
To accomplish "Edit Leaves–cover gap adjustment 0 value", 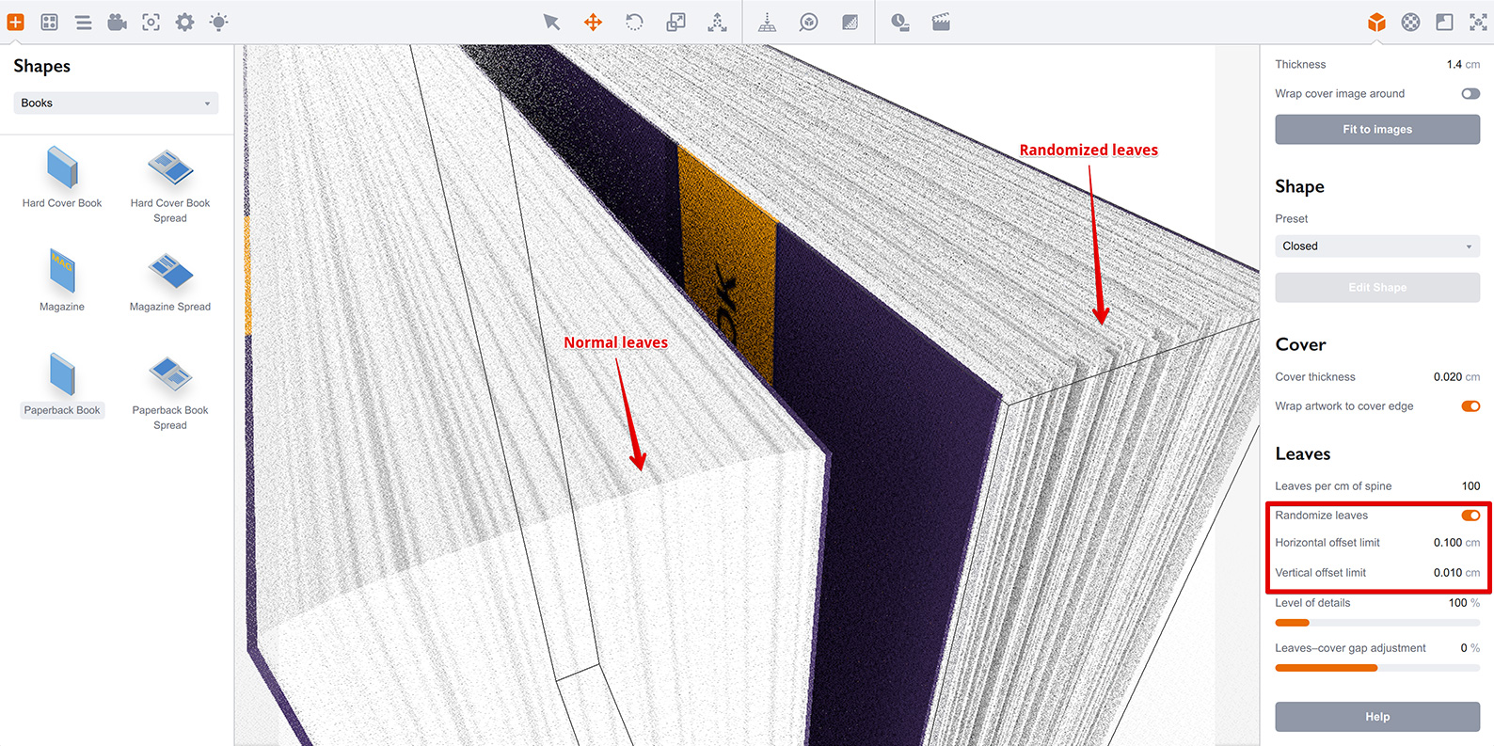I will (1464, 647).
